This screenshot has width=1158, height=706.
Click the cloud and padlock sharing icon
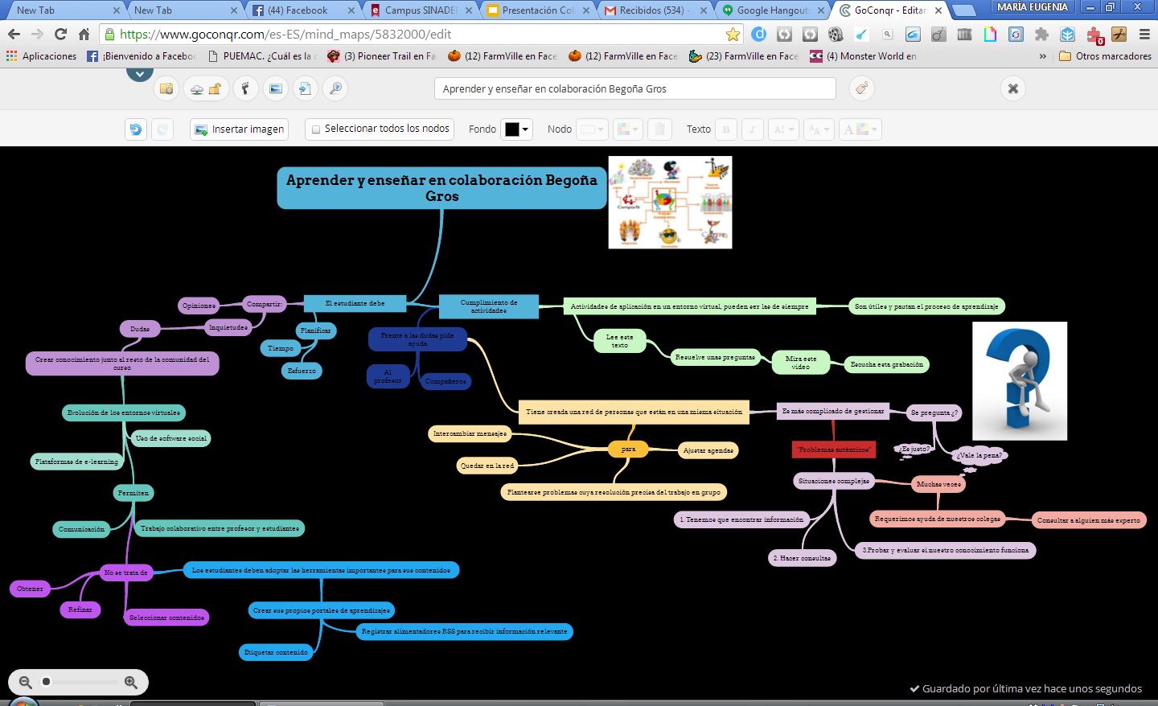[x=206, y=88]
